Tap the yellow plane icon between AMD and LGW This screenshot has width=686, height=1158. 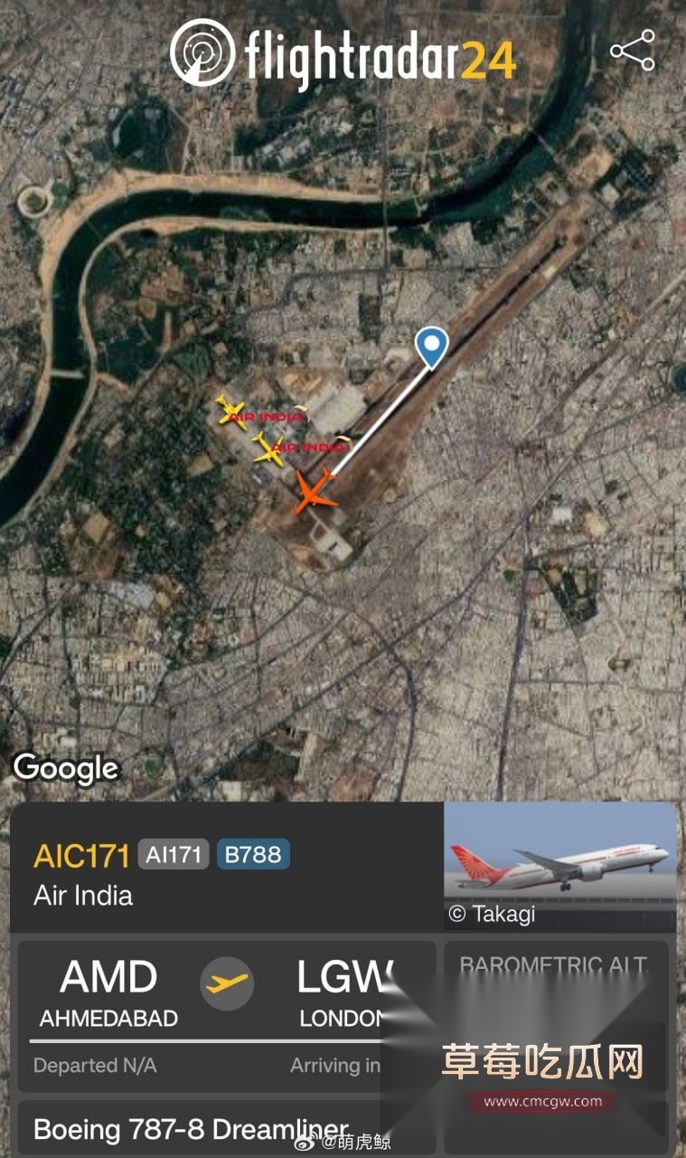(226, 982)
